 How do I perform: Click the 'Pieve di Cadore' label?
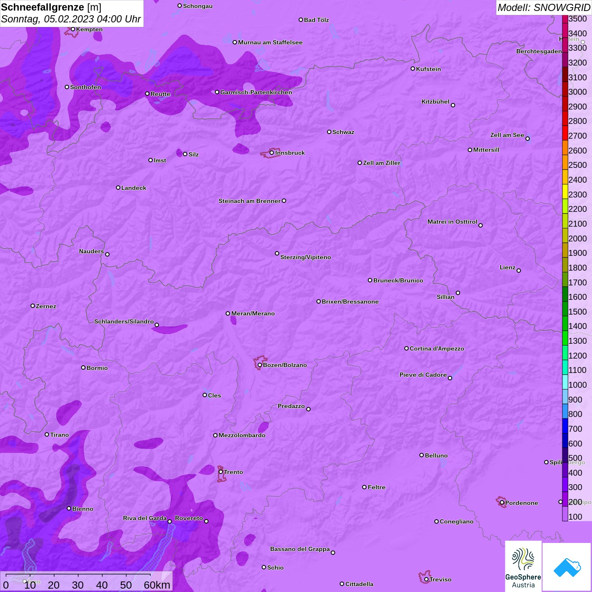(x=423, y=375)
